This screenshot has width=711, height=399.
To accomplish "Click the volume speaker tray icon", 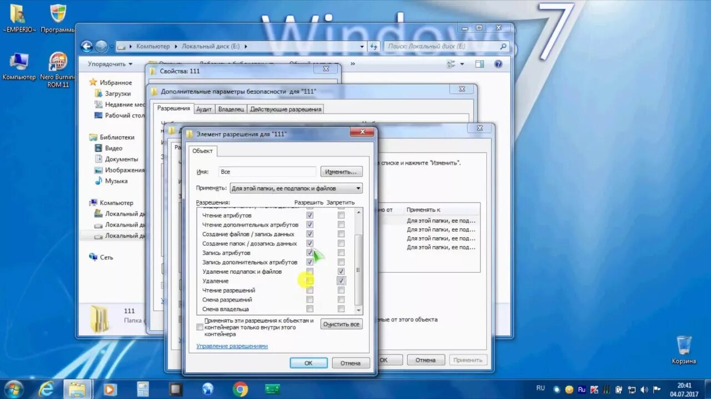I will coord(644,390).
